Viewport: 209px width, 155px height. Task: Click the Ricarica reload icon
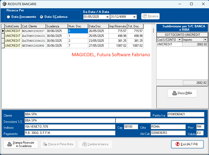[145, 16]
